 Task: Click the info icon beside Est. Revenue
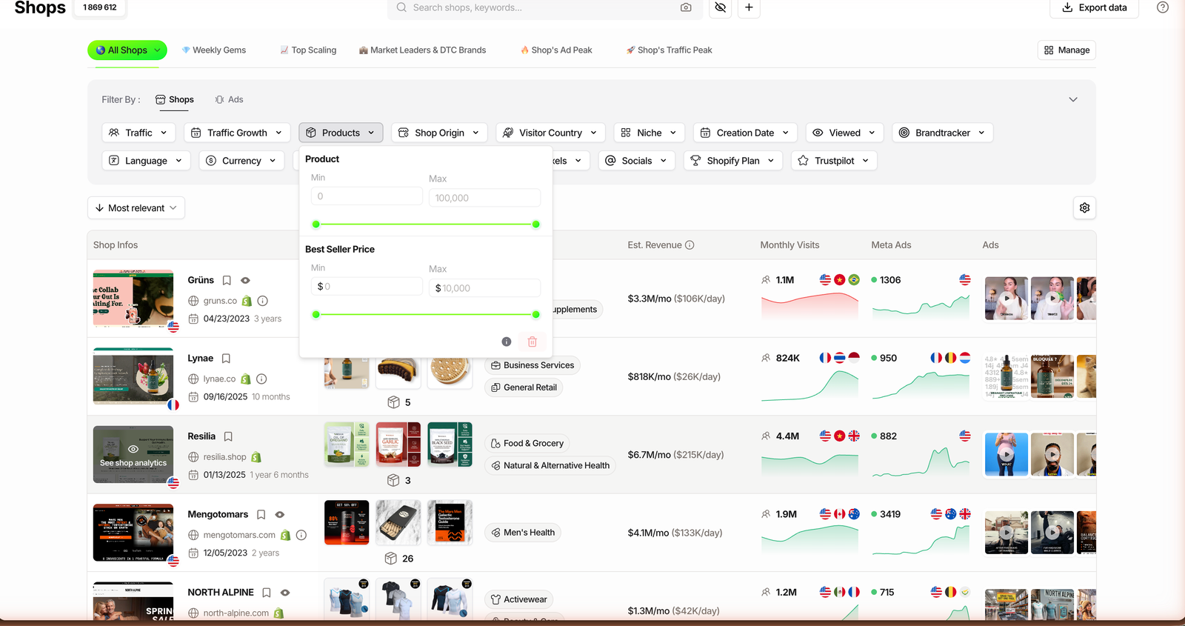[690, 245]
